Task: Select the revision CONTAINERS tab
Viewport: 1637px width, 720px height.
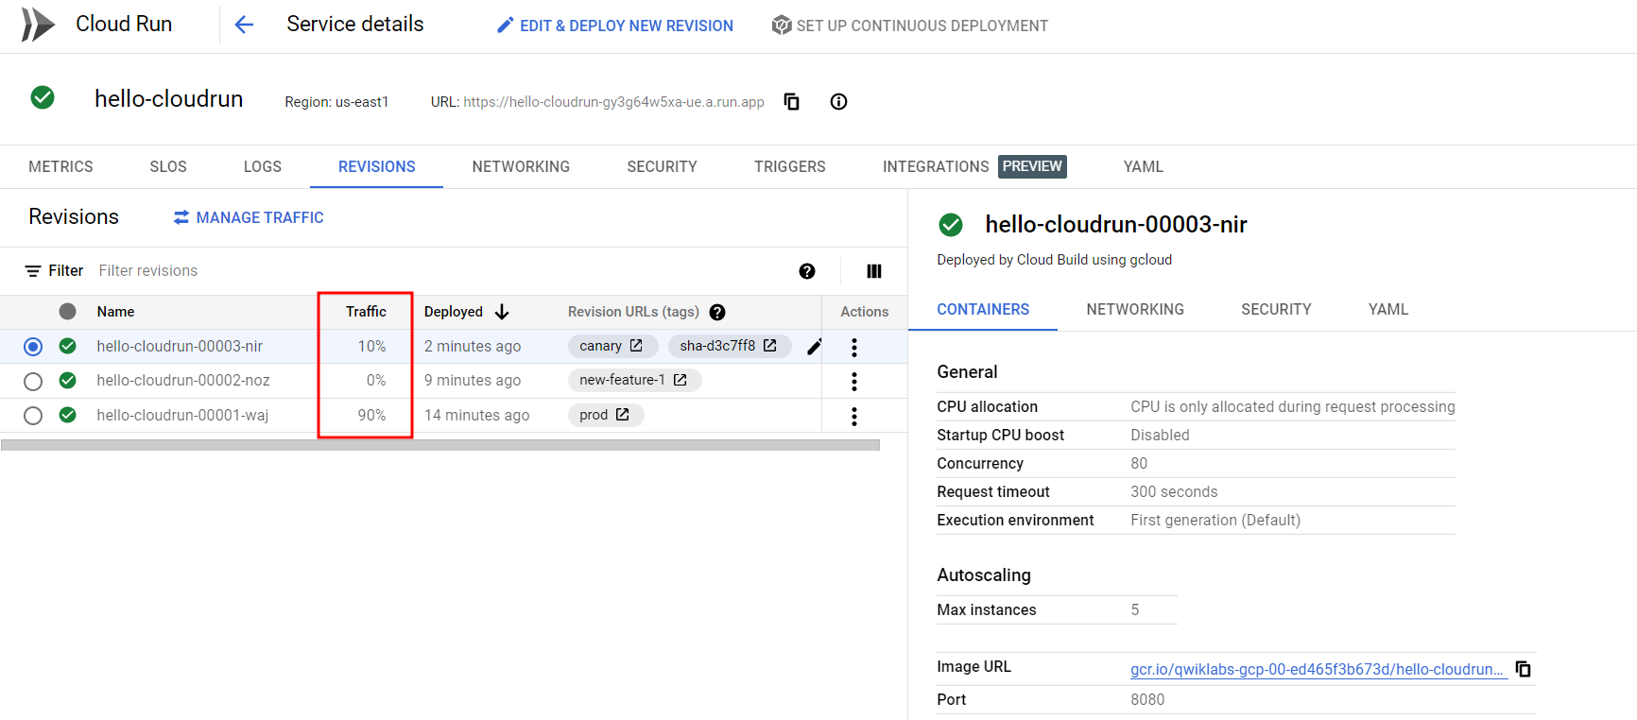Action: click(983, 309)
